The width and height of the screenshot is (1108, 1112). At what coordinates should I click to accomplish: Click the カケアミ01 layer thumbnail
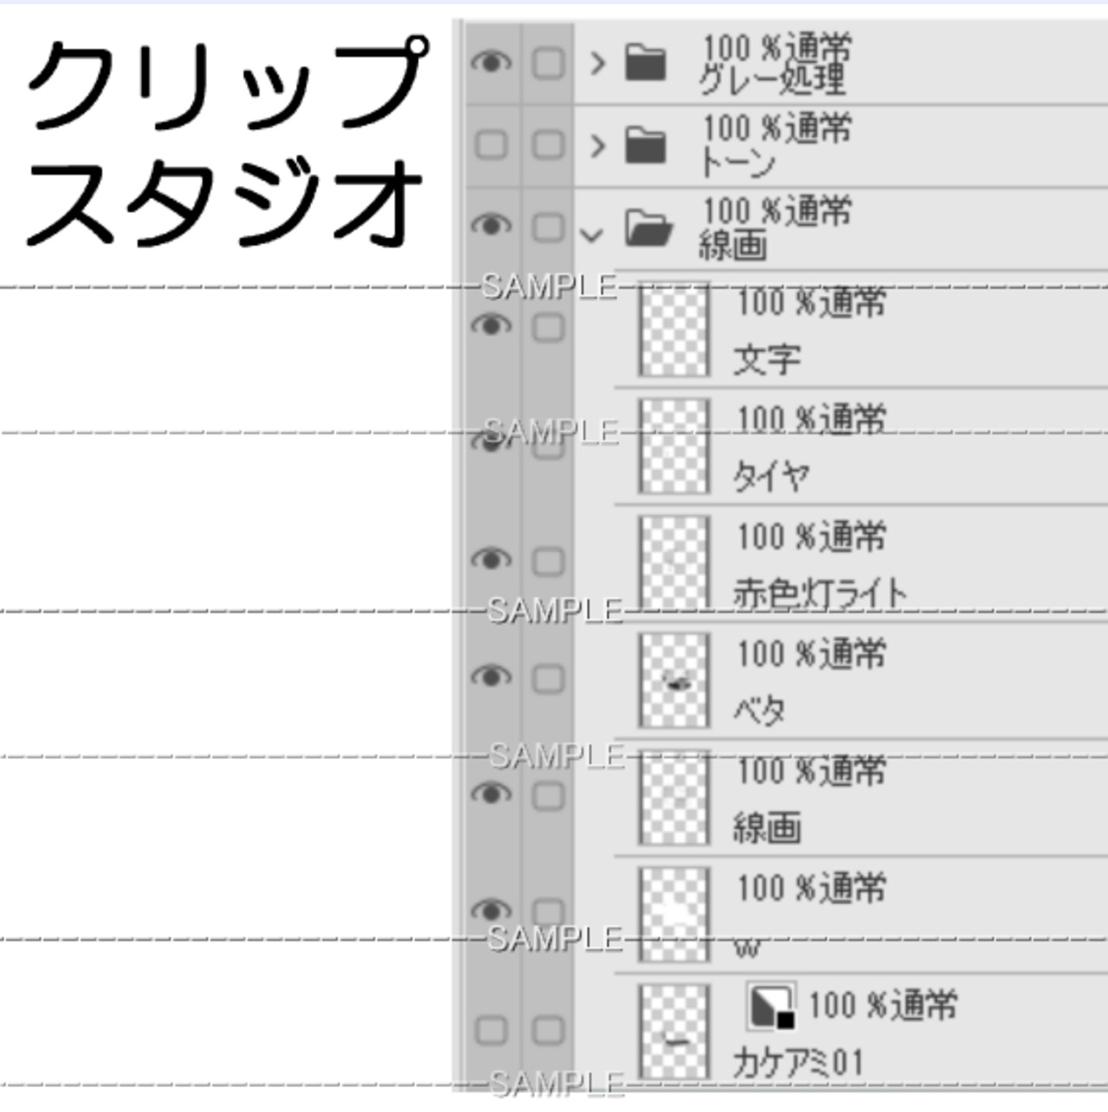coord(673,1031)
